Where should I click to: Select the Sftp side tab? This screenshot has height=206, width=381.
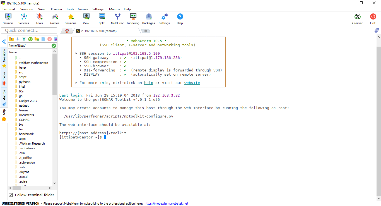coord(4,115)
